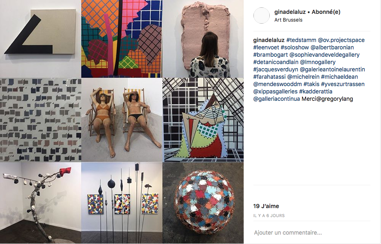
Task: Open the @mendeswooddm mention link
Action: coord(277,84)
